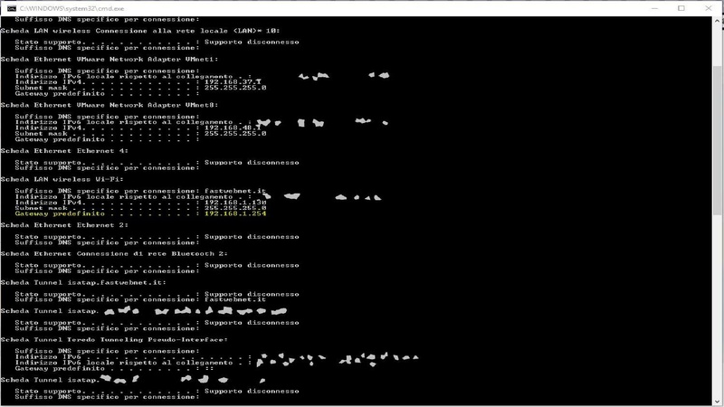Click the fastwebnet.it DNS suffix under Wi-Fi

pyautogui.click(x=235, y=191)
